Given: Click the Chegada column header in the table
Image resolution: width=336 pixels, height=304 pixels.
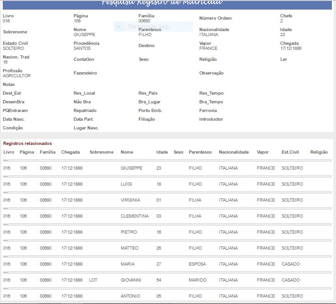Looking at the screenshot, I should (x=70, y=152).
